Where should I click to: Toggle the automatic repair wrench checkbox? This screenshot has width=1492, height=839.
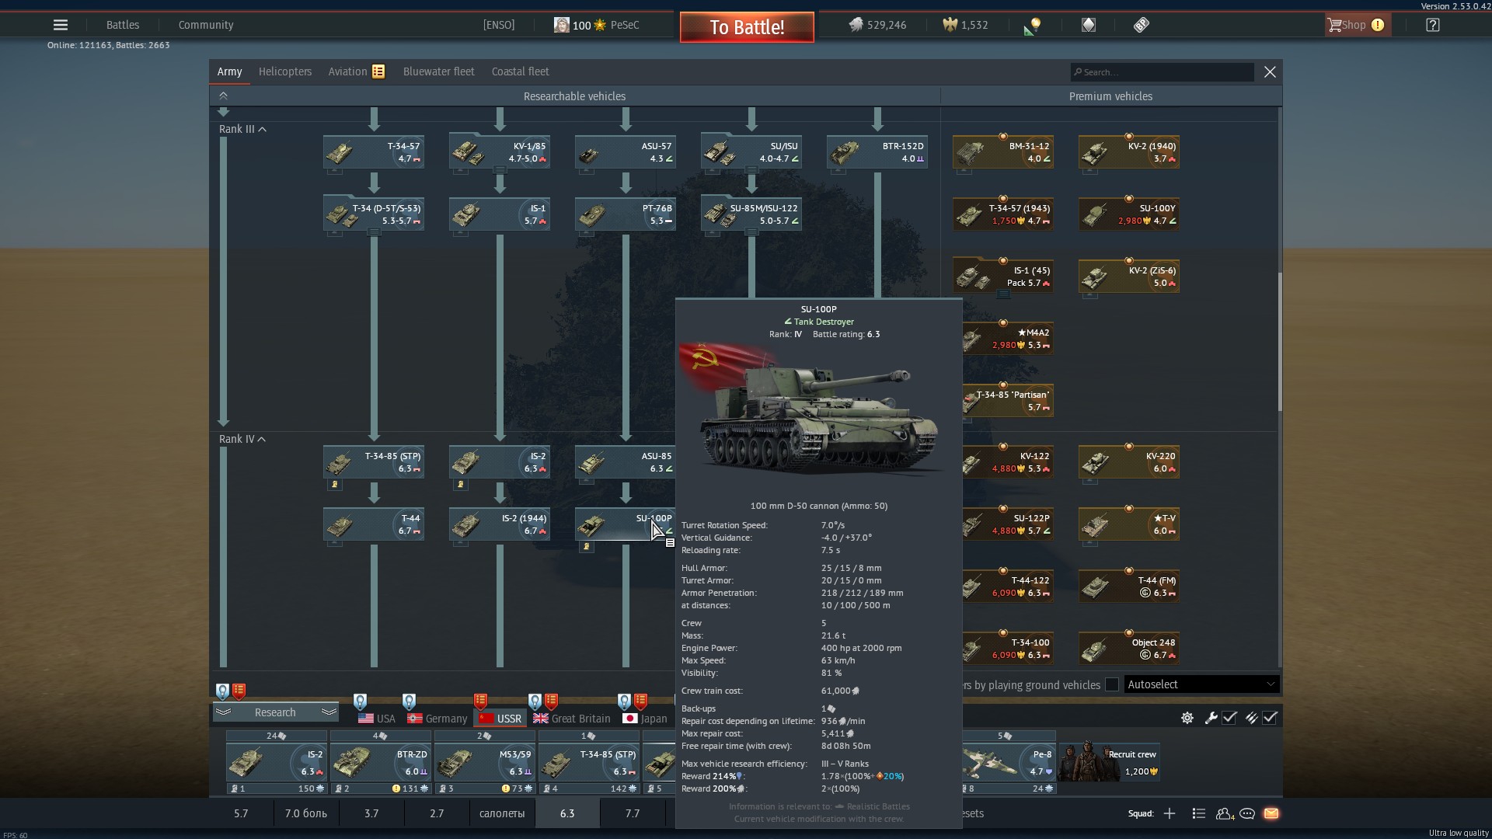pyautogui.click(x=1229, y=718)
